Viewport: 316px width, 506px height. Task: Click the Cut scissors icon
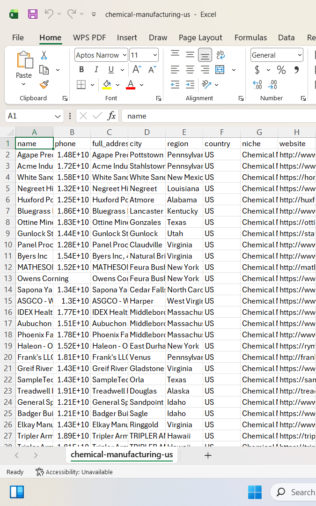[x=44, y=55]
